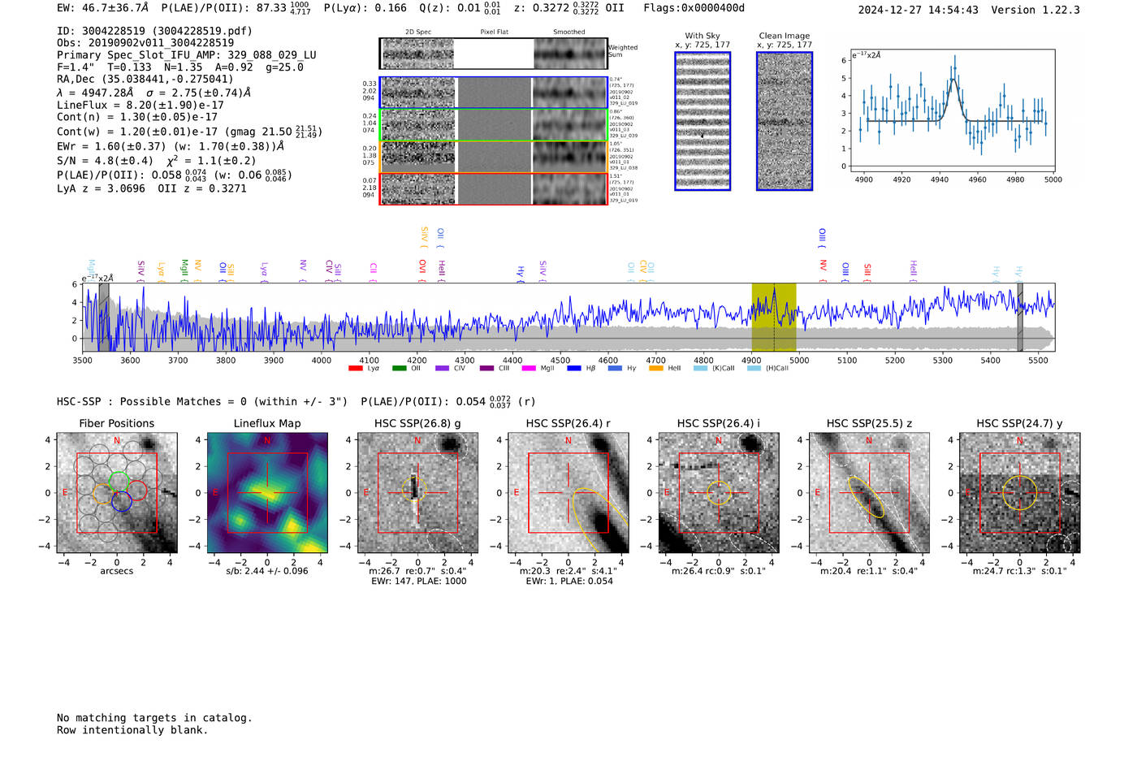Click the 2D Spec column header
Screen dimensions: 1137x774
coord(418,32)
